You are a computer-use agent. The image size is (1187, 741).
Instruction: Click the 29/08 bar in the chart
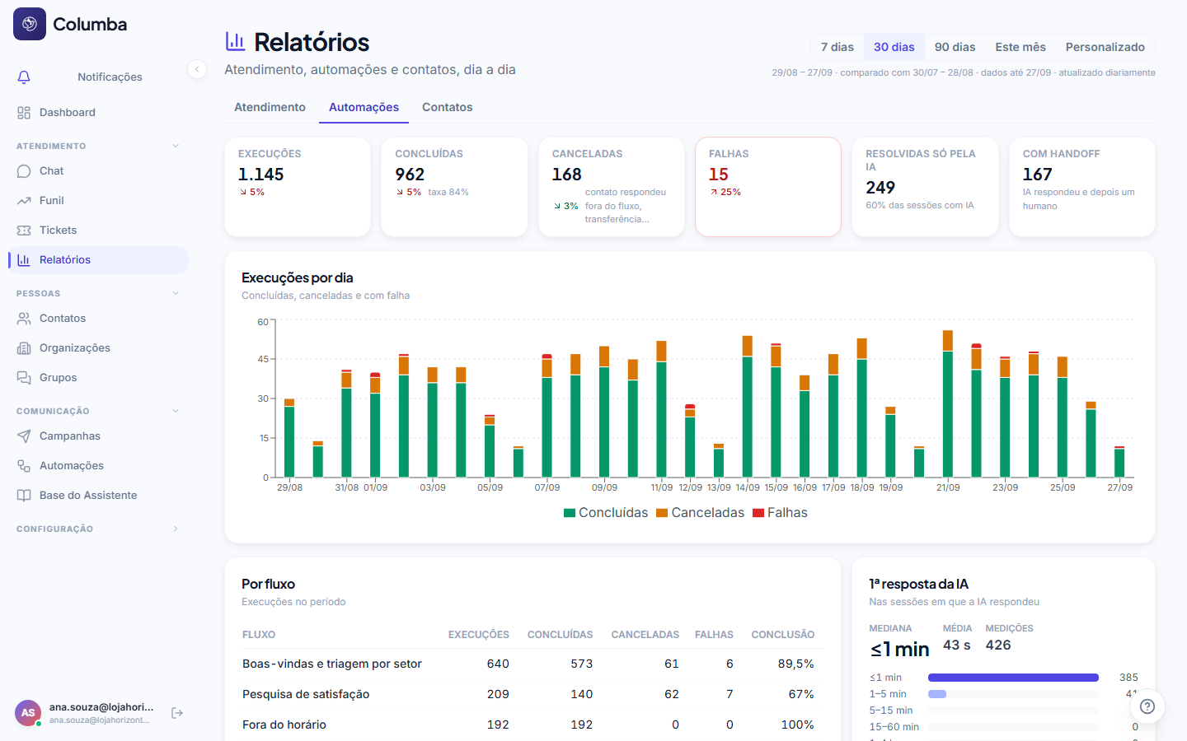[x=289, y=438]
